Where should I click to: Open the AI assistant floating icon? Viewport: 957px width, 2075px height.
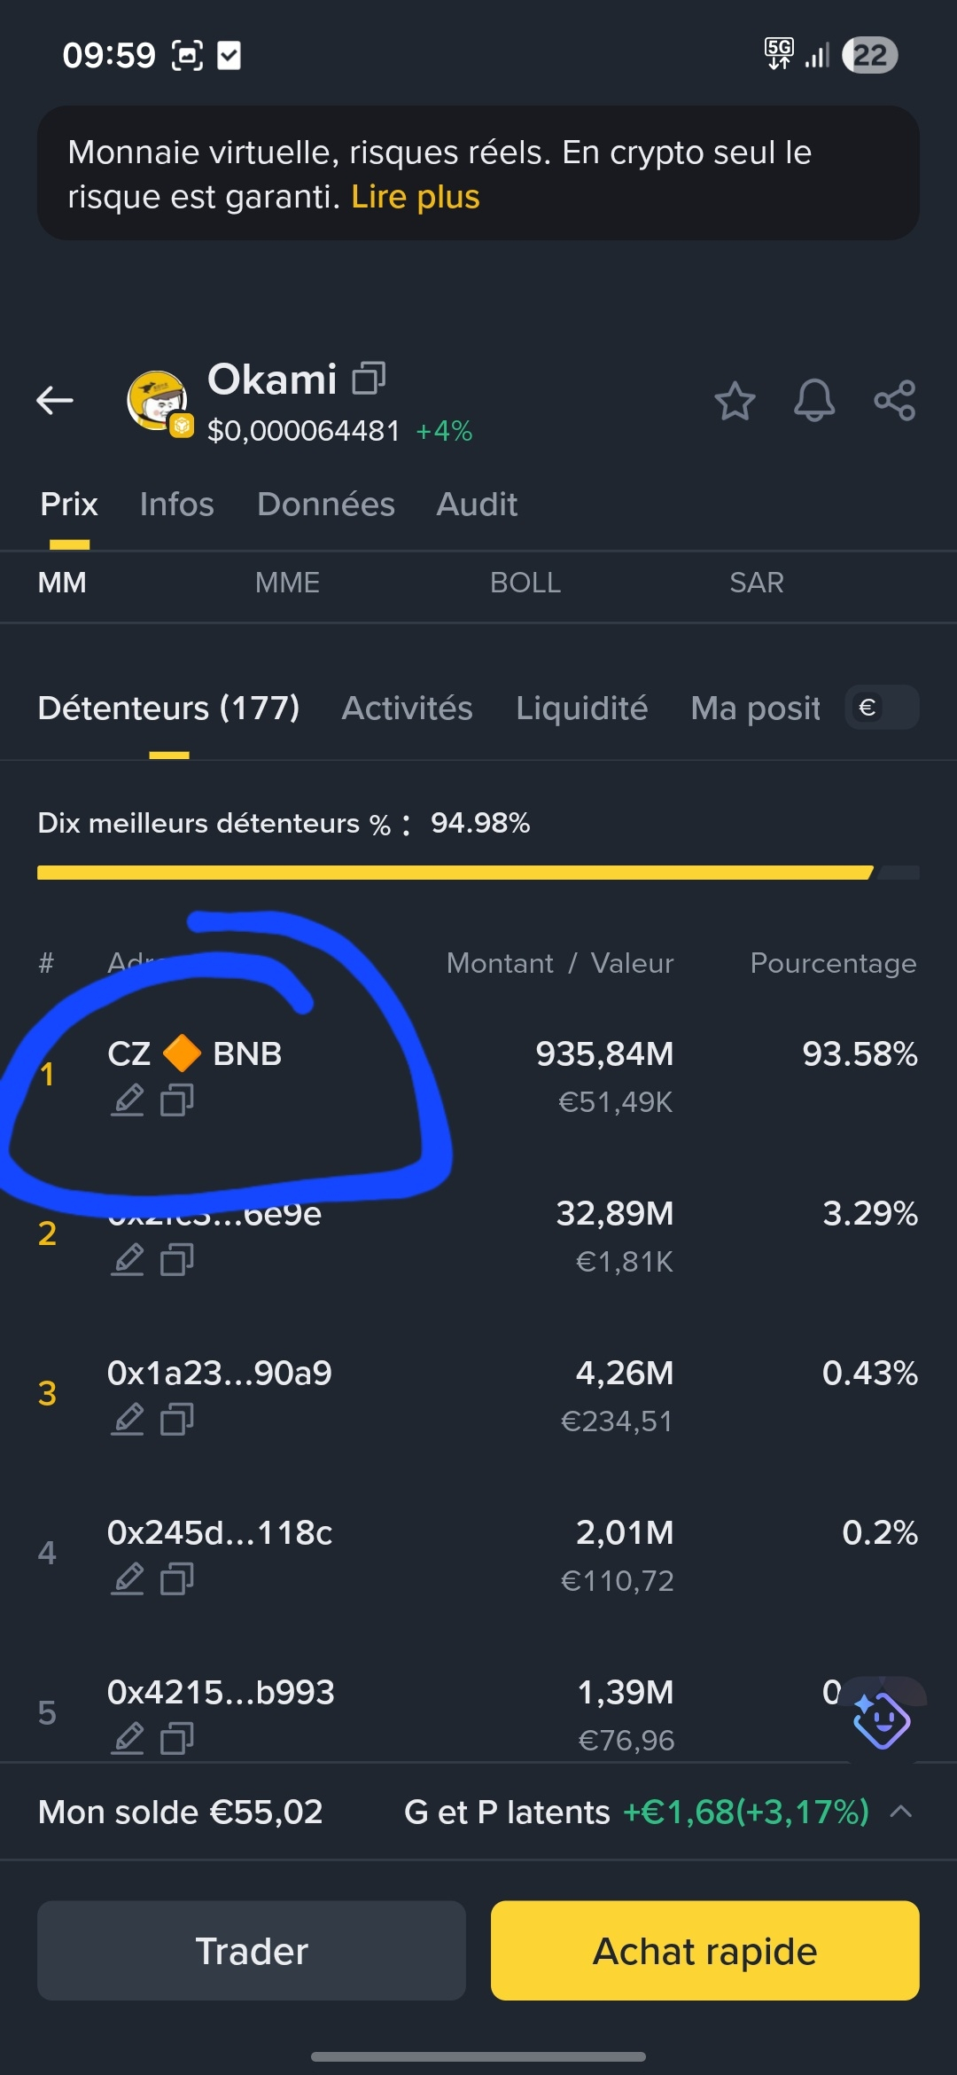[x=881, y=1720]
